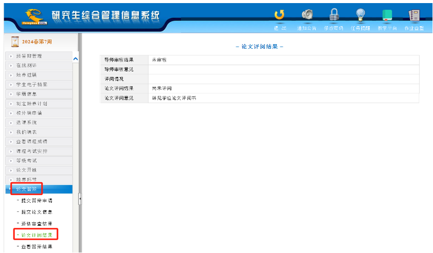Expand the 学生电子档案 menu
Screen dimensions: 433x253
39,85
